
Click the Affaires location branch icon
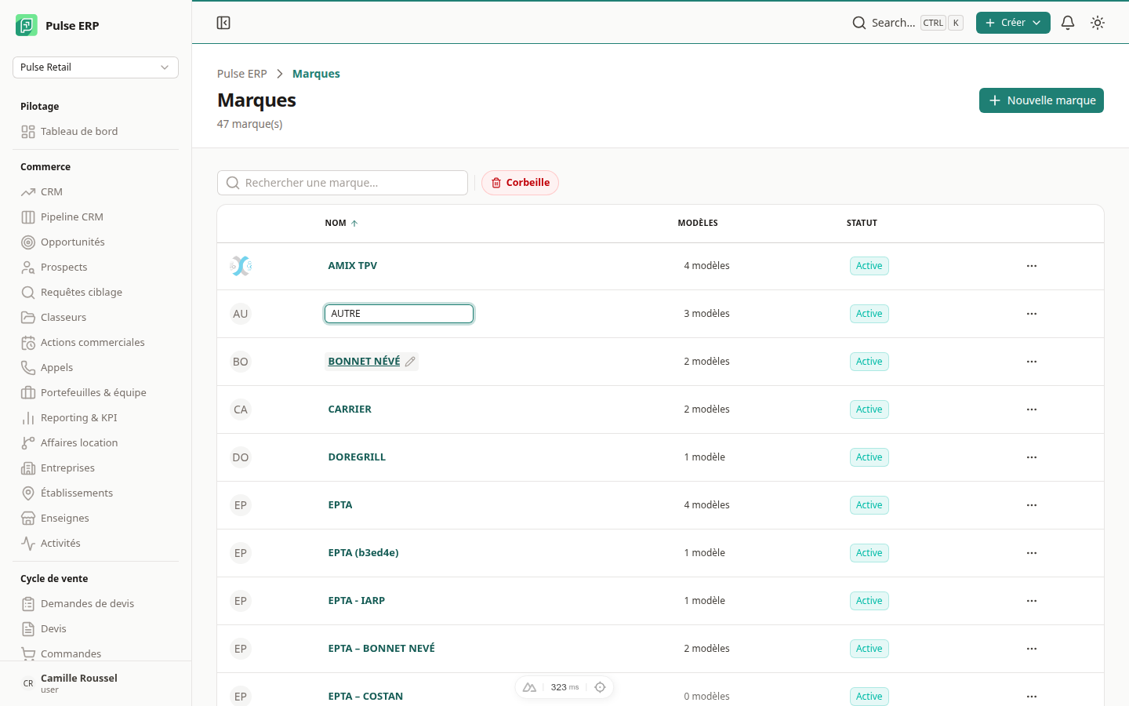click(28, 443)
